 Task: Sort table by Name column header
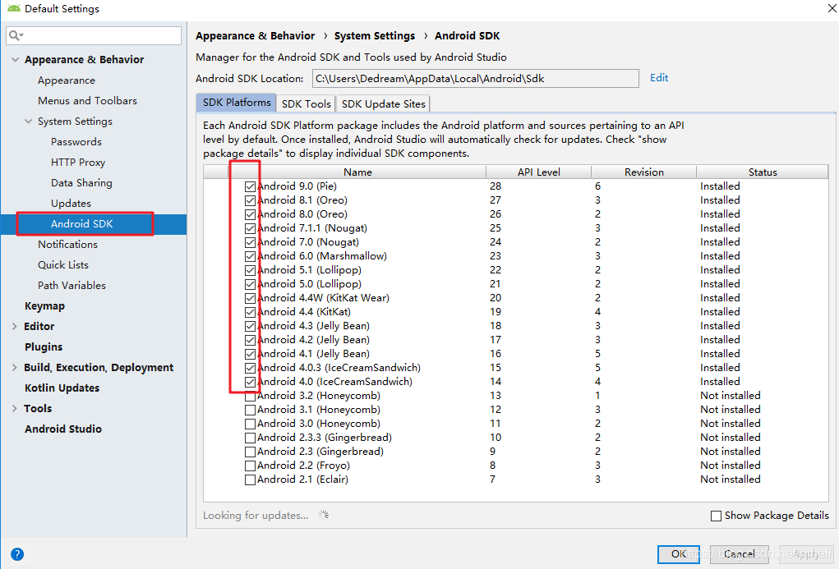(x=357, y=172)
